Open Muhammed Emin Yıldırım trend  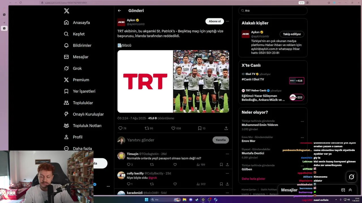(x=260, y=125)
